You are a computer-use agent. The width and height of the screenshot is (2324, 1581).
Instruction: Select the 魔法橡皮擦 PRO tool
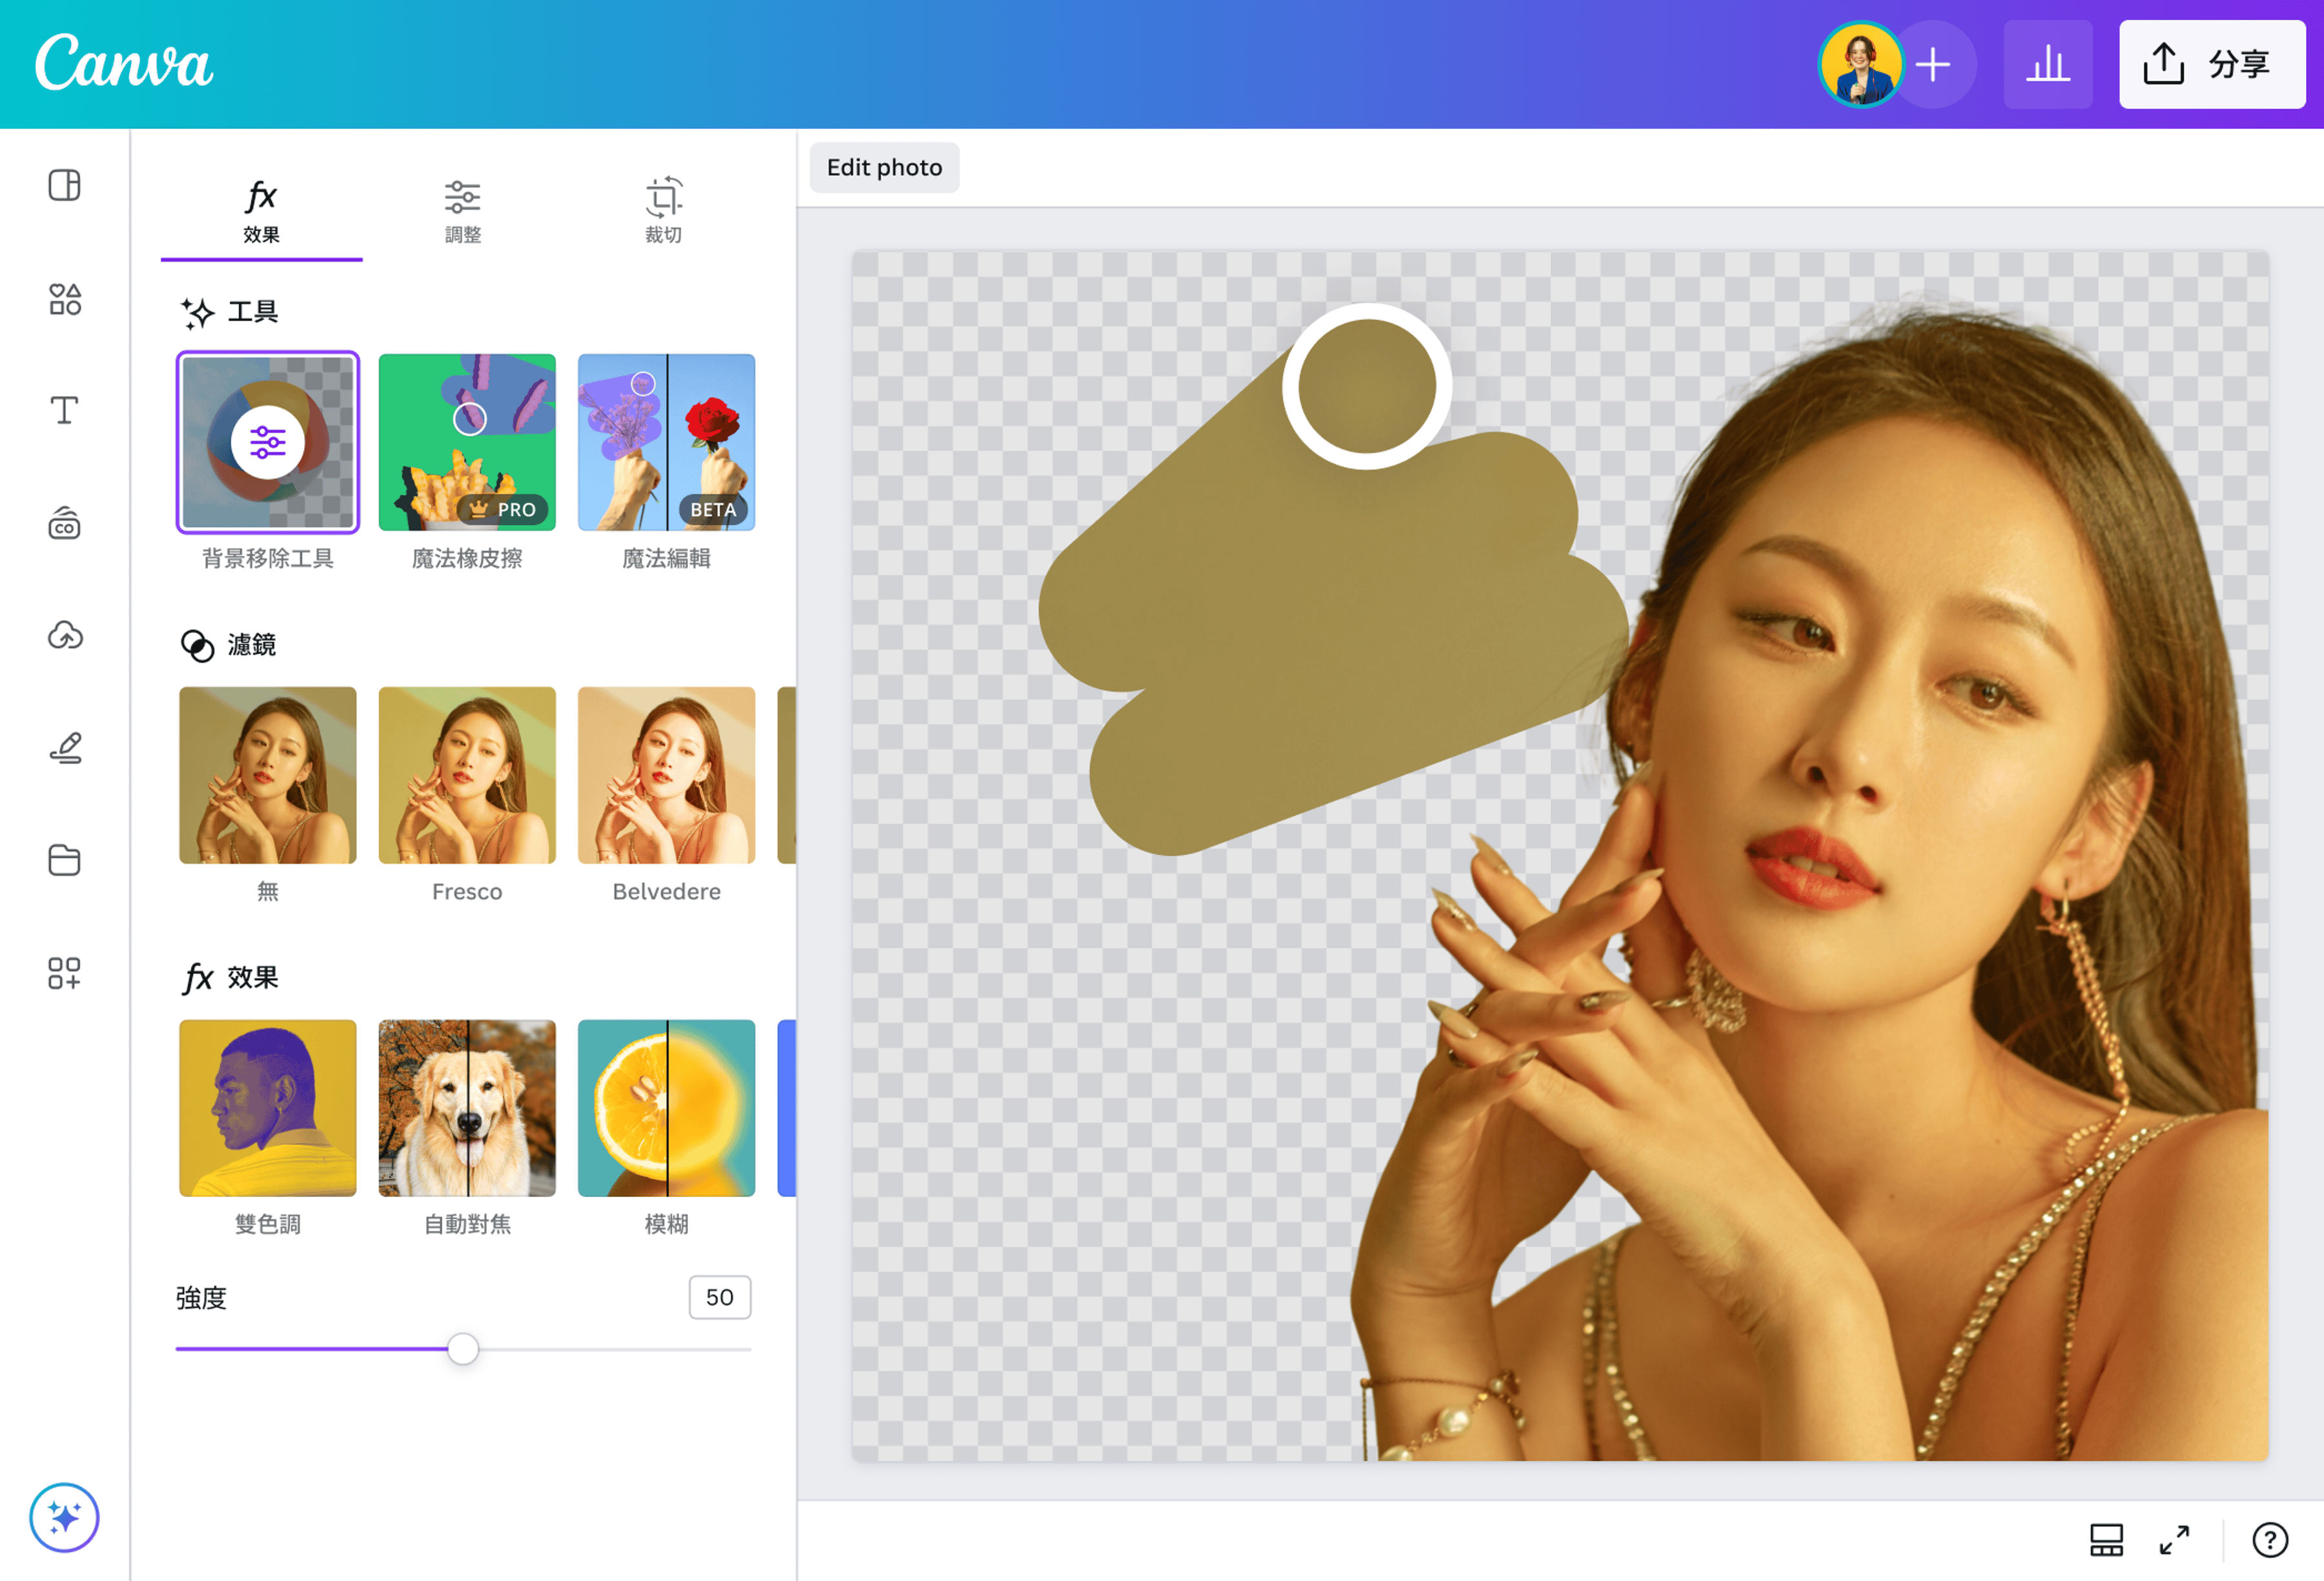tap(467, 442)
